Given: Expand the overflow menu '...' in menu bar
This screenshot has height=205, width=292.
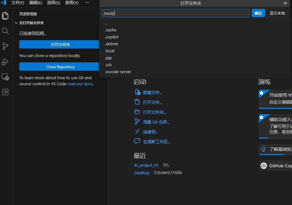Looking at the screenshot, I should pos(87,3).
